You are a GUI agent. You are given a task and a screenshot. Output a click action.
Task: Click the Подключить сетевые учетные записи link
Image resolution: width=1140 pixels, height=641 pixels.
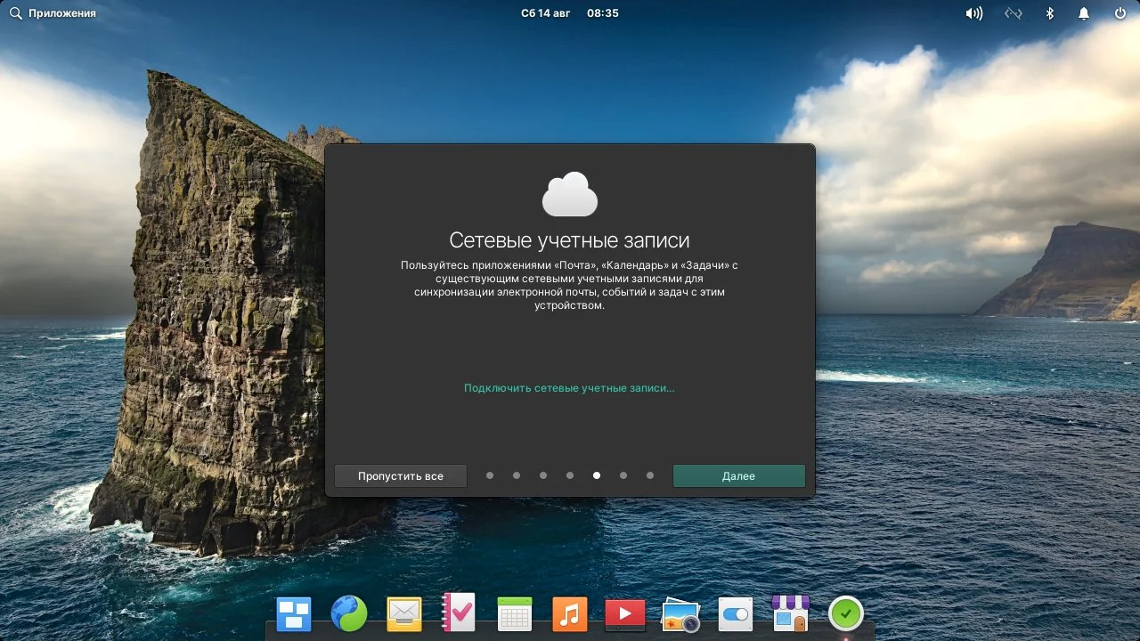[x=569, y=387]
